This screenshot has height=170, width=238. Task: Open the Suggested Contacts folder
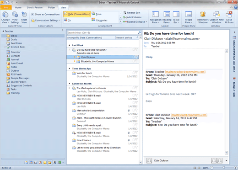point(19,85)
